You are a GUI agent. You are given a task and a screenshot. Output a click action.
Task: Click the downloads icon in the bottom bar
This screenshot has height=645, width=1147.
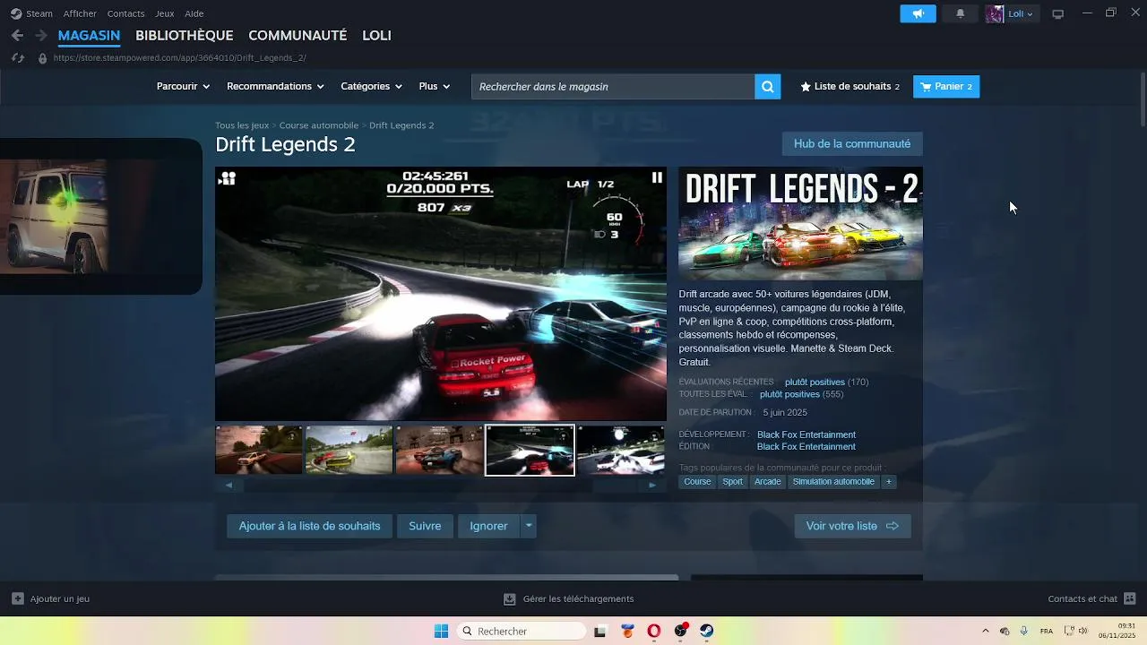coord(510,598)
